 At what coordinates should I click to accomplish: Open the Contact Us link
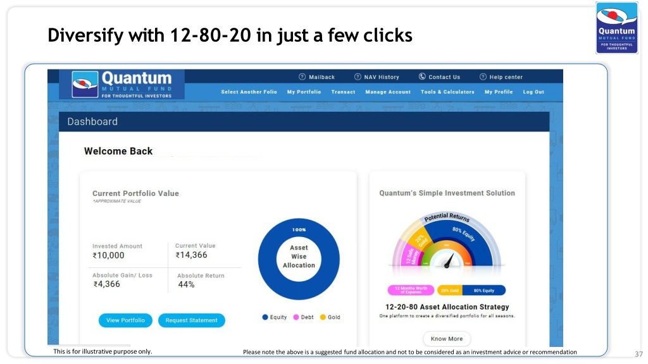[x=444, y=77]
